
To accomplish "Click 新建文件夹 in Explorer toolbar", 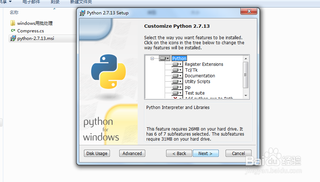I will [x=81, y=2].
